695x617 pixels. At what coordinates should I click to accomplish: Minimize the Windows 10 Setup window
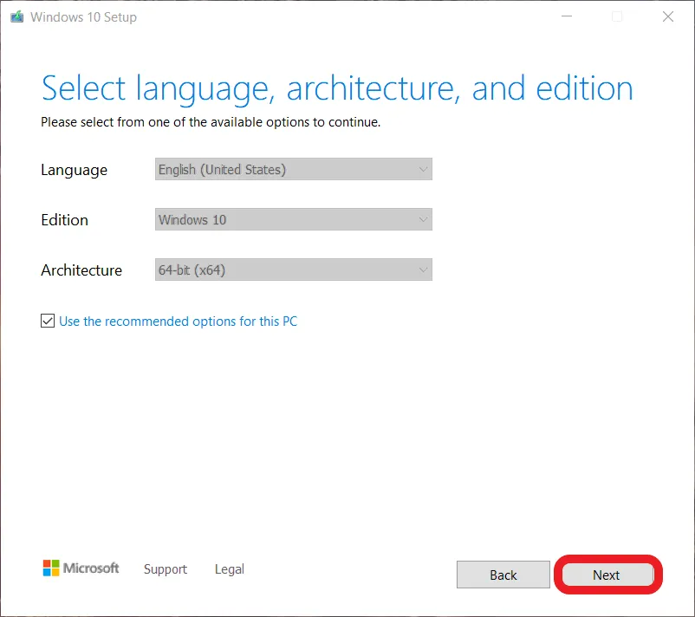(566, 16)
